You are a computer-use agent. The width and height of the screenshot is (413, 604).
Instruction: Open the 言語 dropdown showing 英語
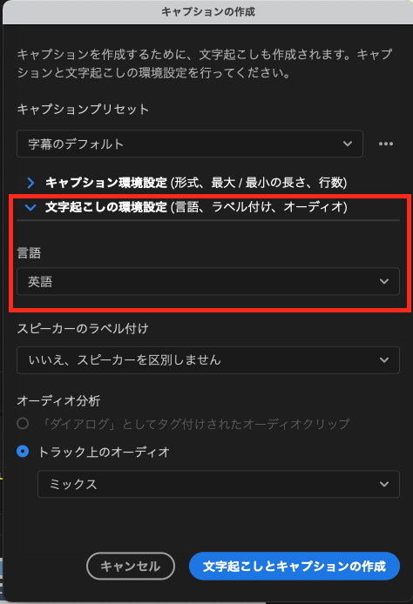(x=208, y=281)
